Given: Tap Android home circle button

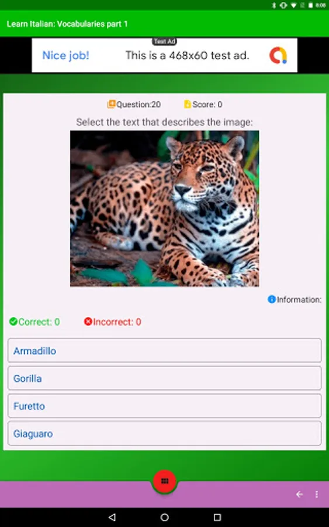Looking at the screenshot, I should (164, 517).
